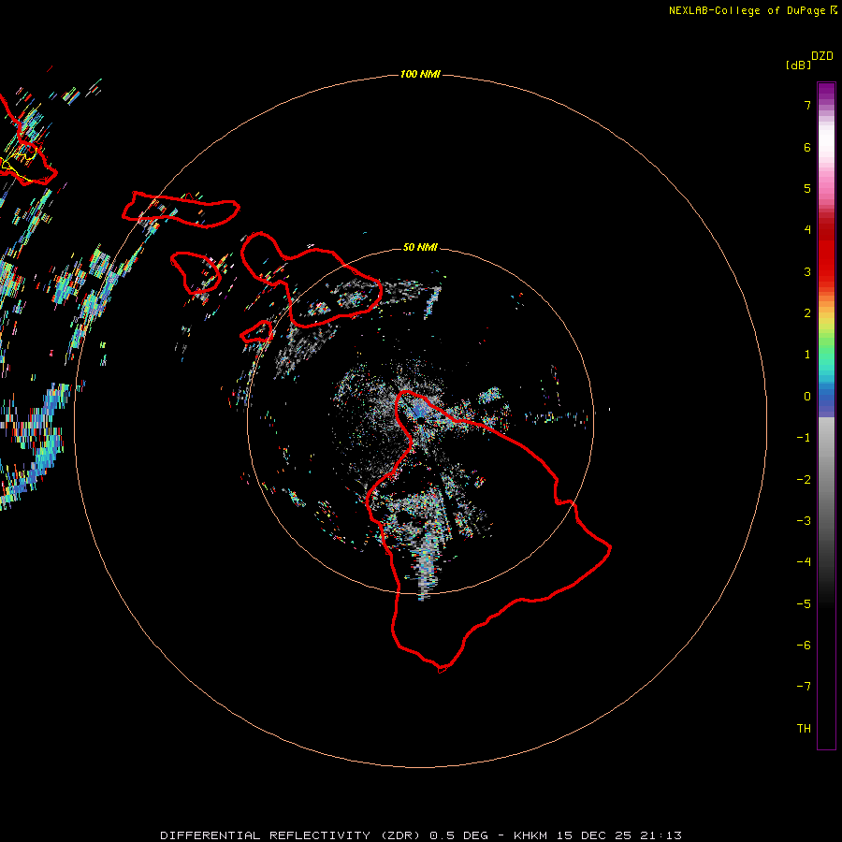
Task: Click the 7 dB colorbar tick label
Action: [807, 105]
